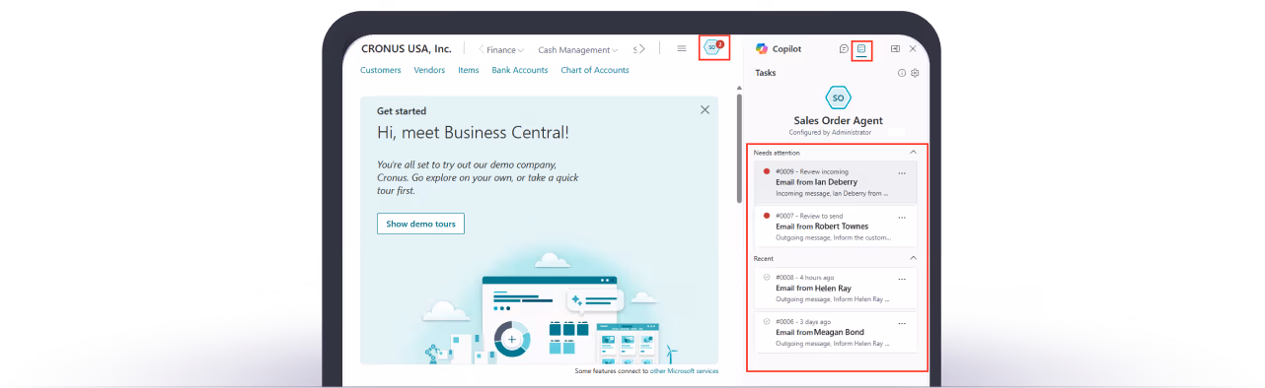
Task: Open more options for task #0006
Action: [902, 323]
